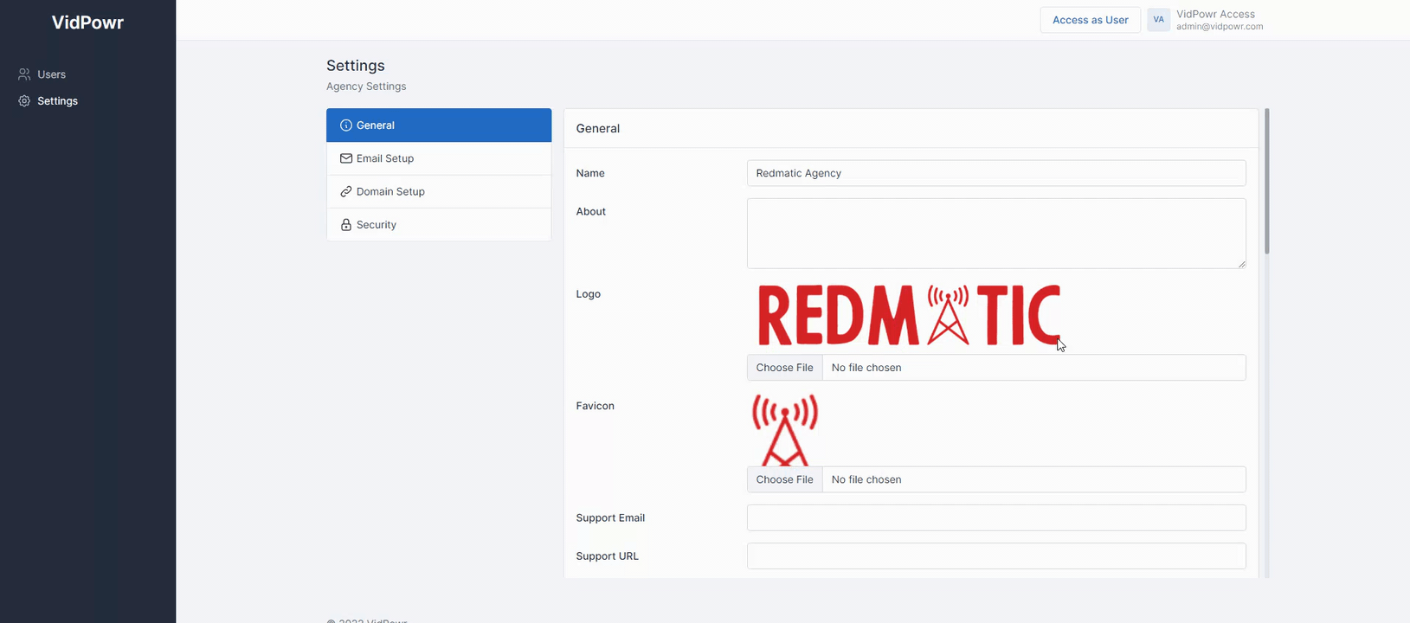Click the Security lock icon
The image size is (1410, 623).
point(346,224)
